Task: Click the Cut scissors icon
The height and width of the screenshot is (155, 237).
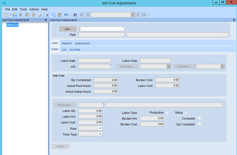Action: pyautogui.click(x=47, y=15)
